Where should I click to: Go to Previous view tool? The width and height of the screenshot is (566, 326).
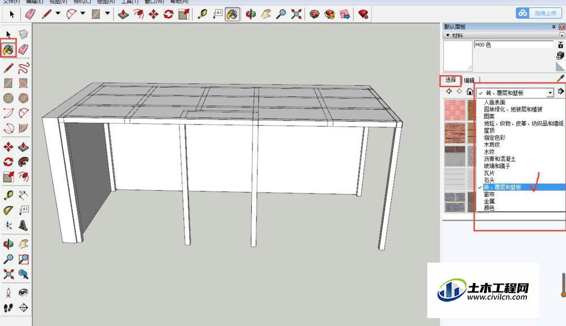[23, 274]
